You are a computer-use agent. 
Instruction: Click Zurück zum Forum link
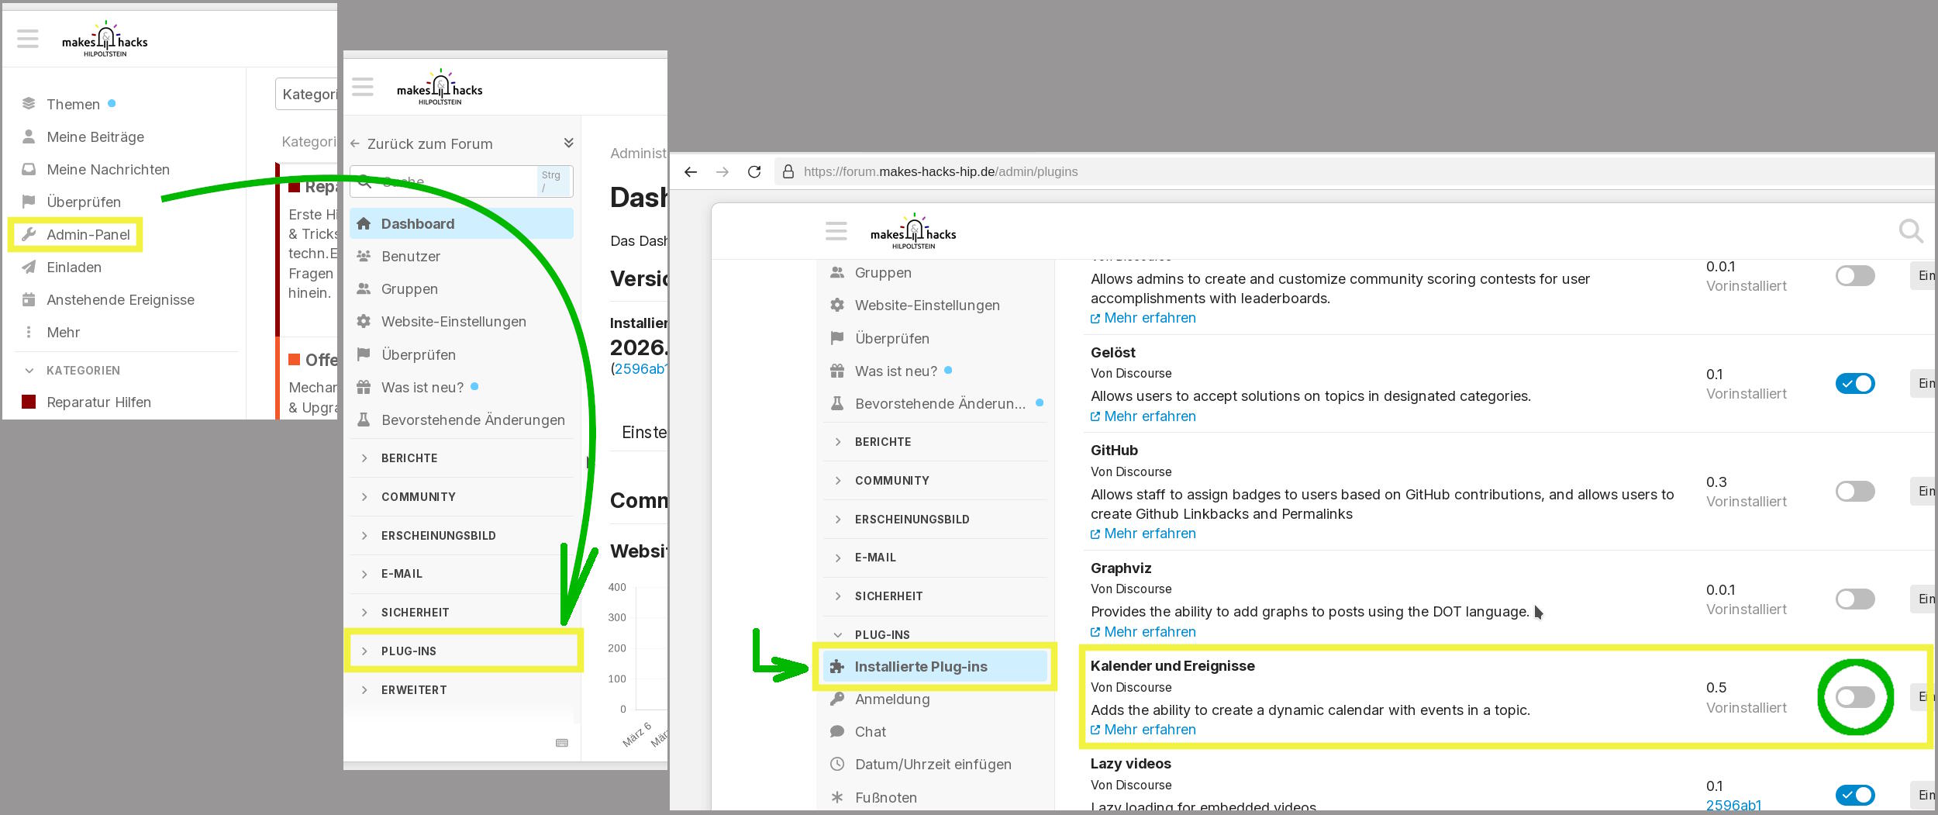click(x=429, y=143)
